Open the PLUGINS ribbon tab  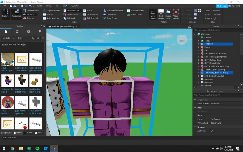tap(74, 6)
